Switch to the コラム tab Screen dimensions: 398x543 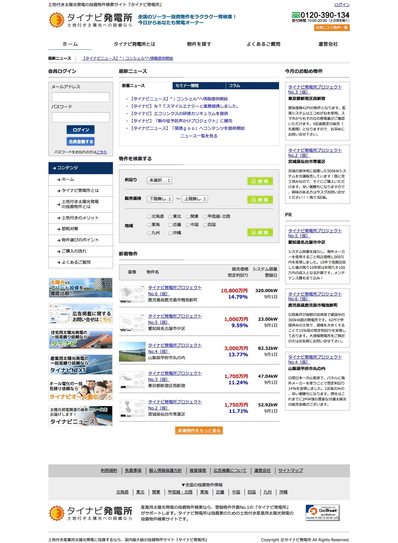pyautogui.click(x=252, y=86)
